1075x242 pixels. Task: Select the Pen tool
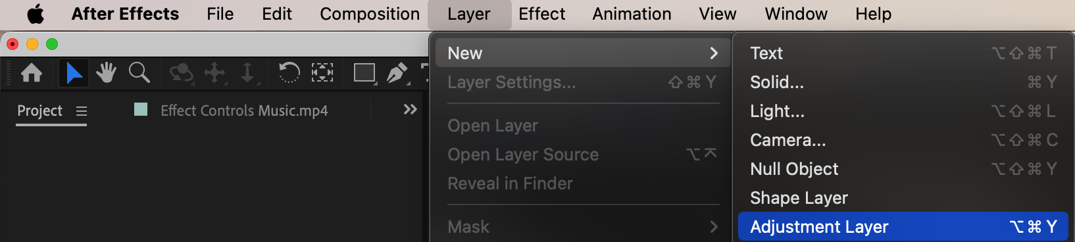tap(397, 73)
